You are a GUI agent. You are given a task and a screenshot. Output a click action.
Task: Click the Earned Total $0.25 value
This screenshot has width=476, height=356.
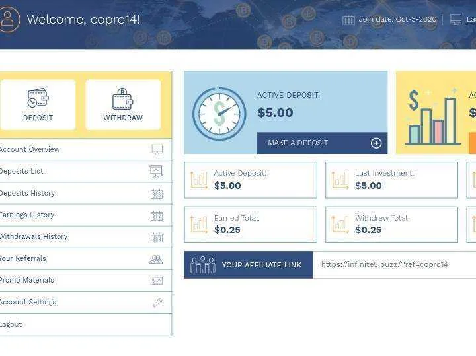pyautogui.click(x=227, y=230)
